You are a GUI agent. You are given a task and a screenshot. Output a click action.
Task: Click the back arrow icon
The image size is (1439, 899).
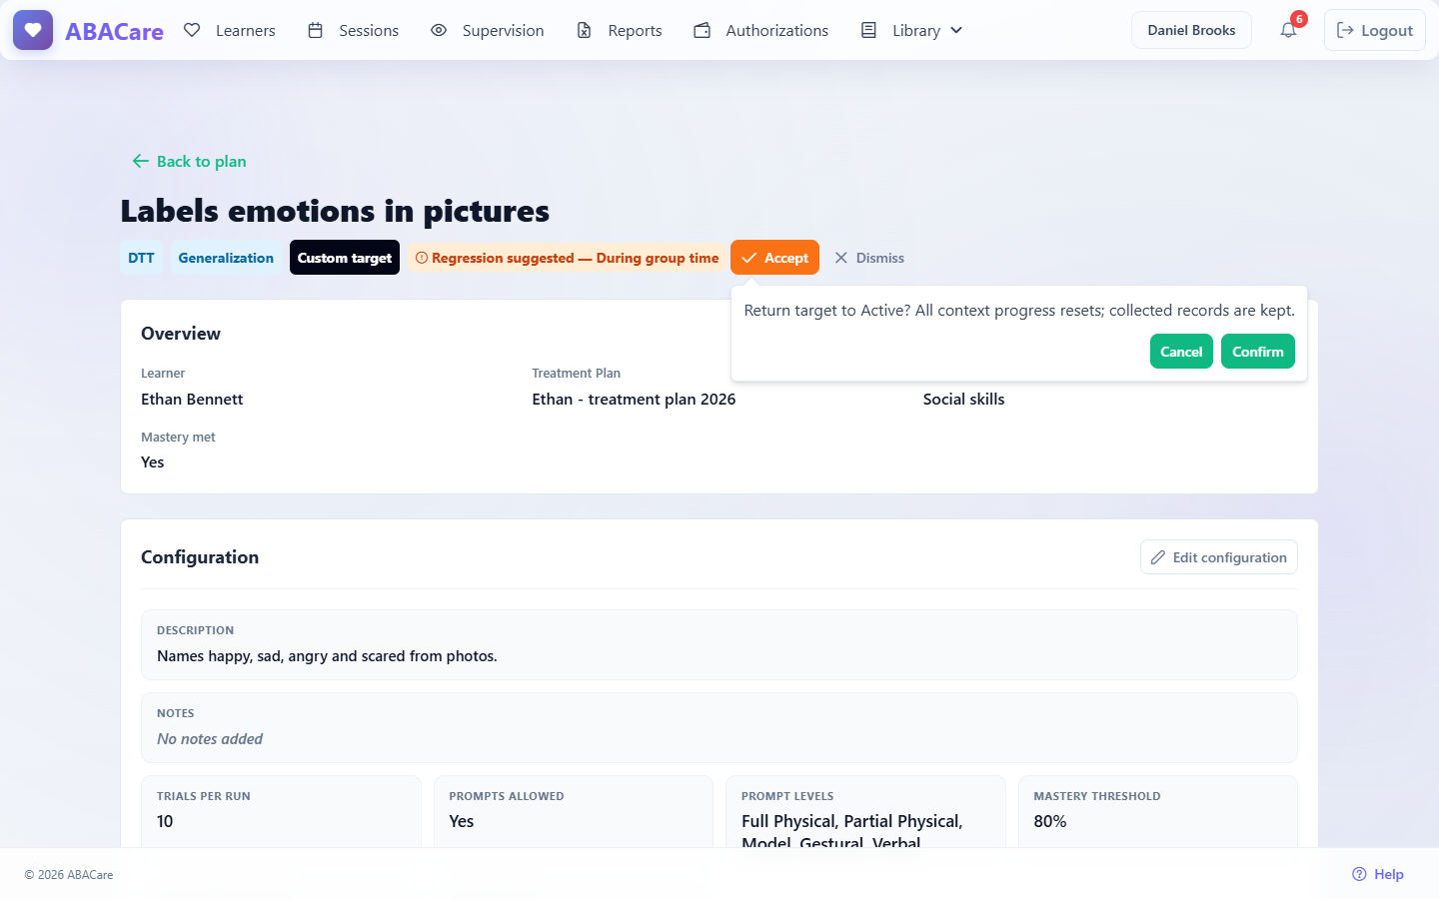click(141, 161)
